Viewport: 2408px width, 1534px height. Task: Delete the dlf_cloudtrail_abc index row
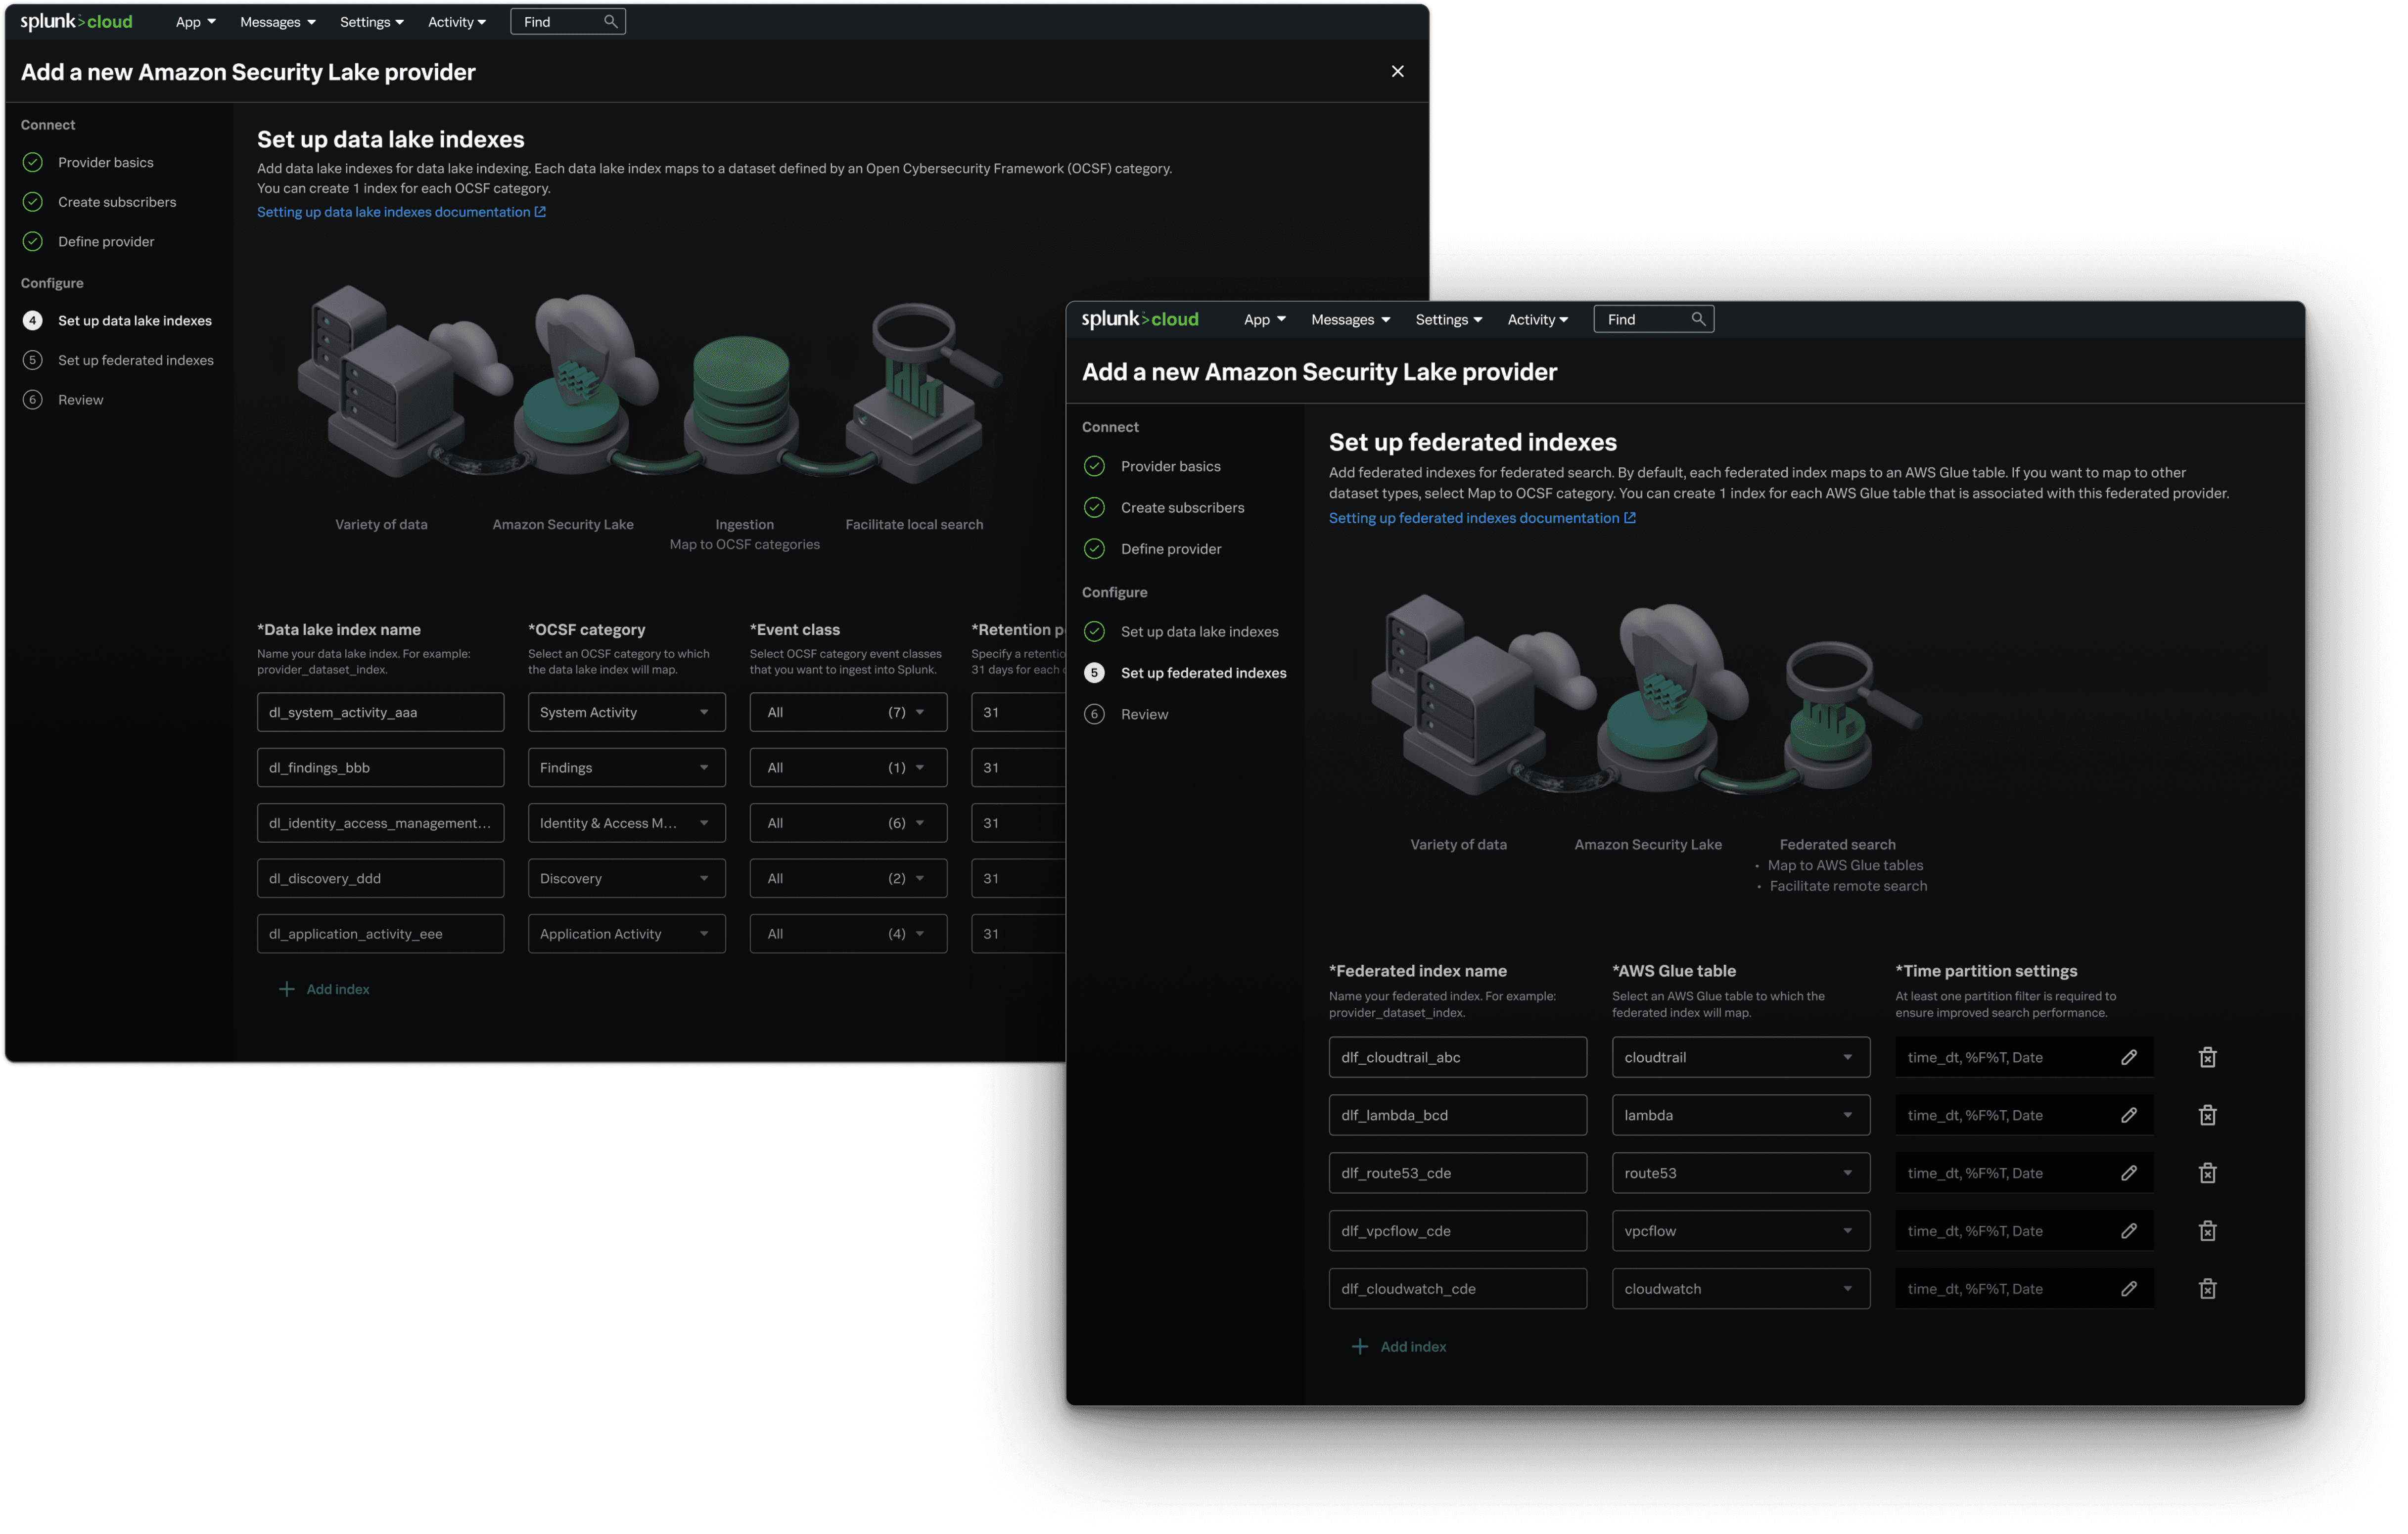[x=2207, y=1057]
